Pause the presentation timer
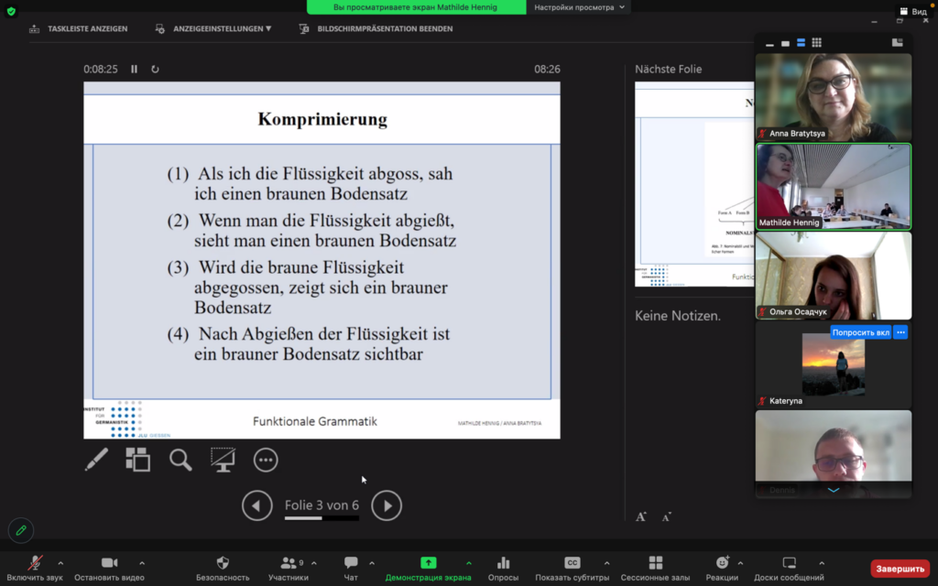 point(134,69)
